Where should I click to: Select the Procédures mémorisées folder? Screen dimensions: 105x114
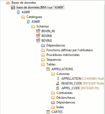click(x=63, y=55)
